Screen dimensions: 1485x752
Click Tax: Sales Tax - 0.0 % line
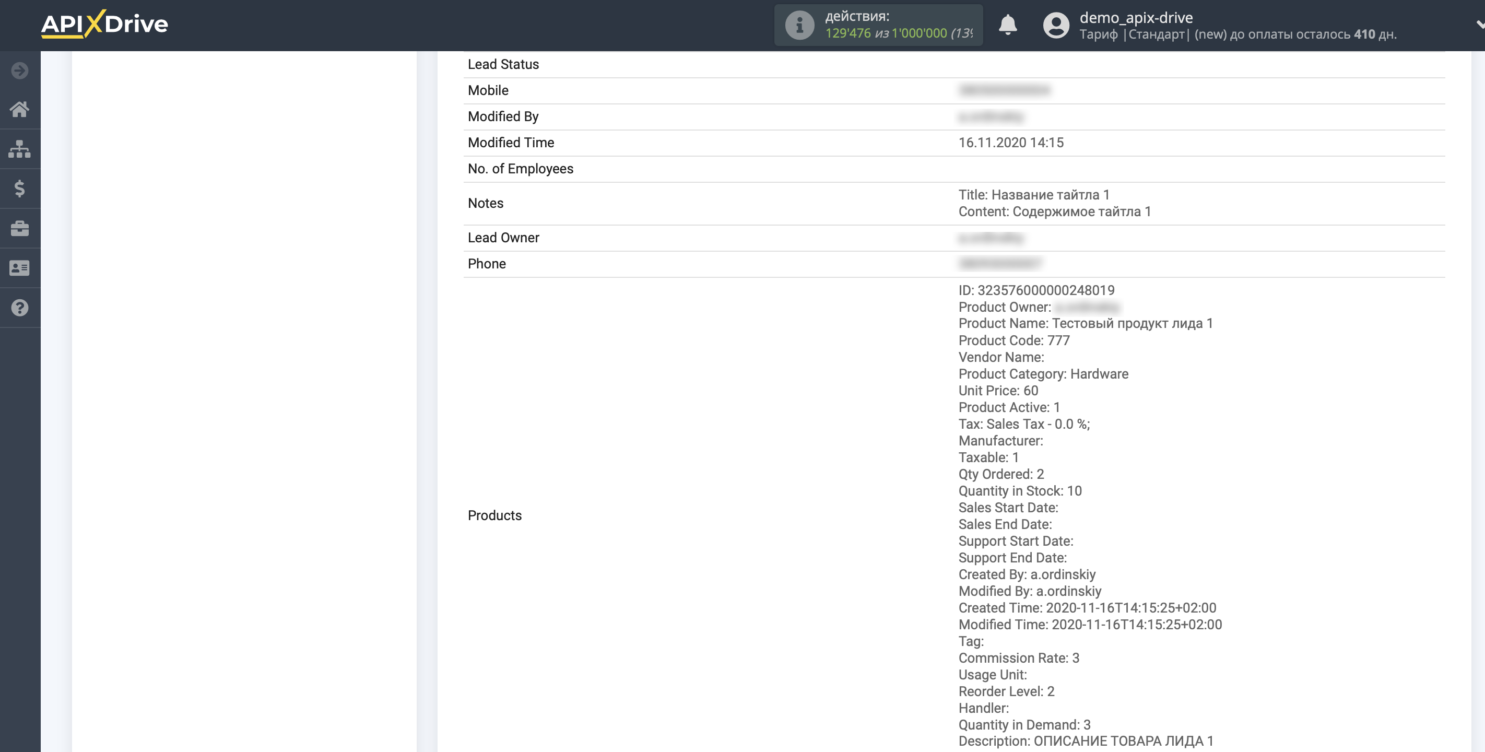coord(1024,424)
